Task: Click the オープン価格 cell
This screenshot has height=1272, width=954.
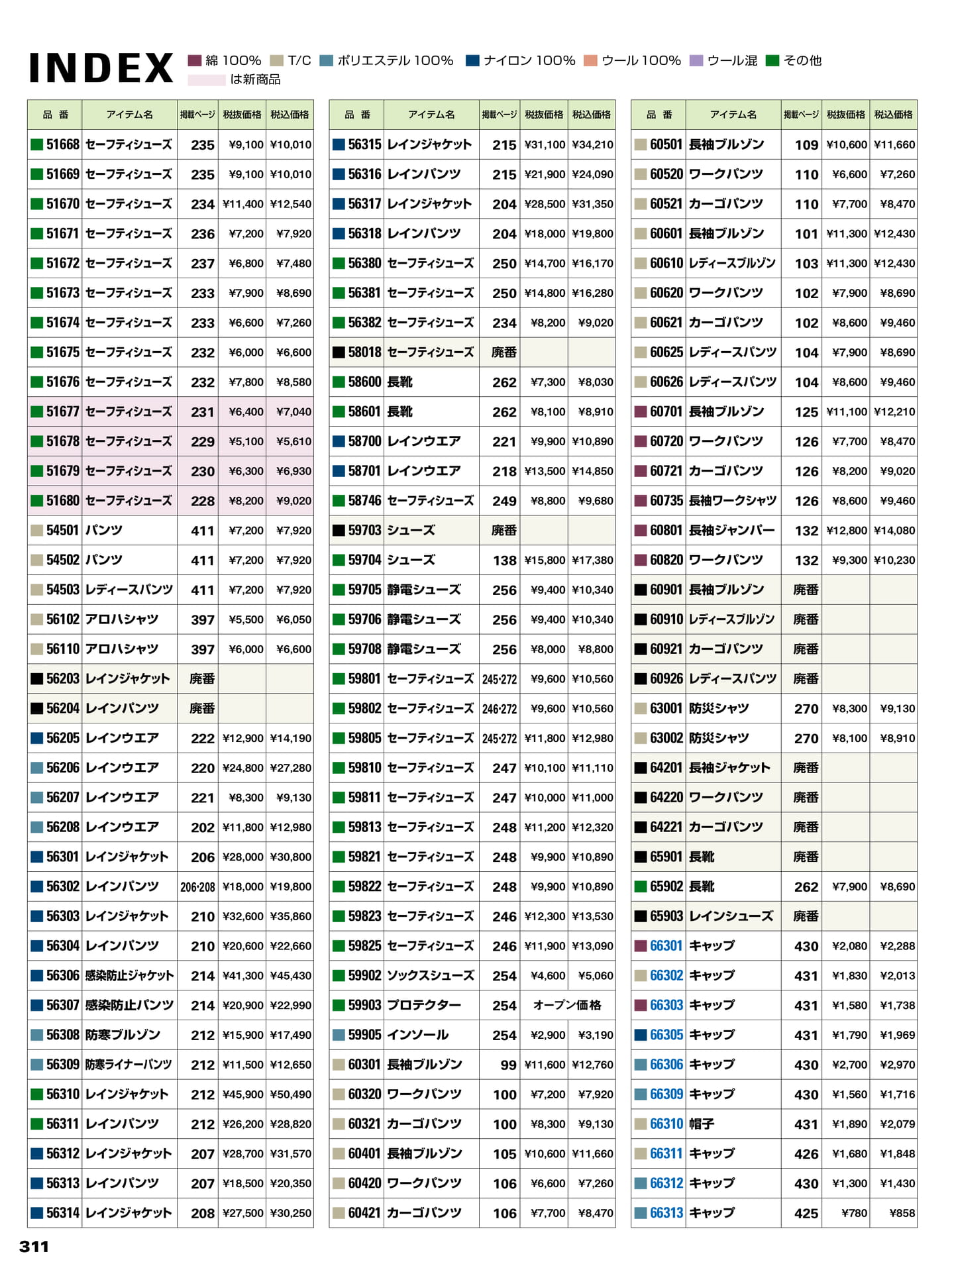Action: tap(567, 1006)
